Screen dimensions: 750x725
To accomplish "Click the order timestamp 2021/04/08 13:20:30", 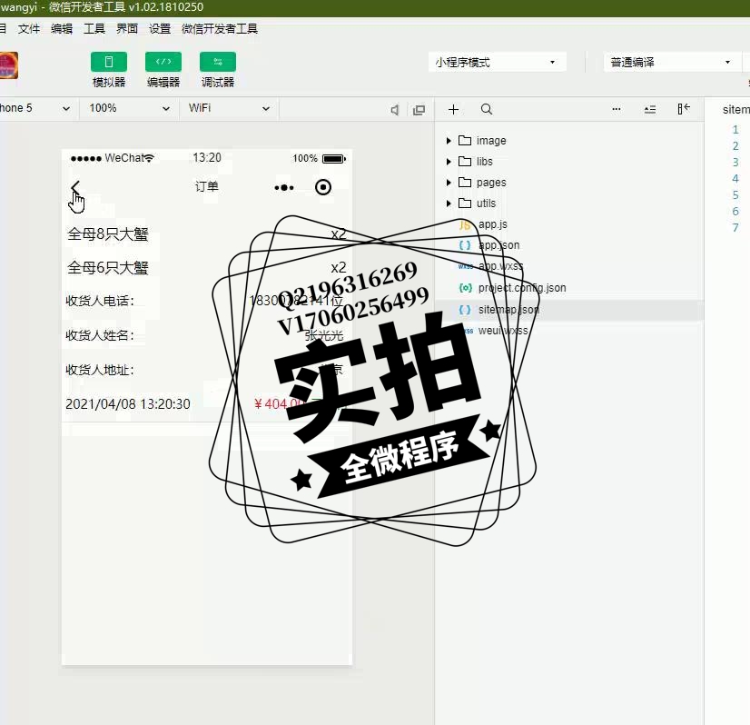I will tap(128, 404).
